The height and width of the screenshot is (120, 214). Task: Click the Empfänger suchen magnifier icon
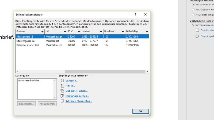[x=63, y=96]
